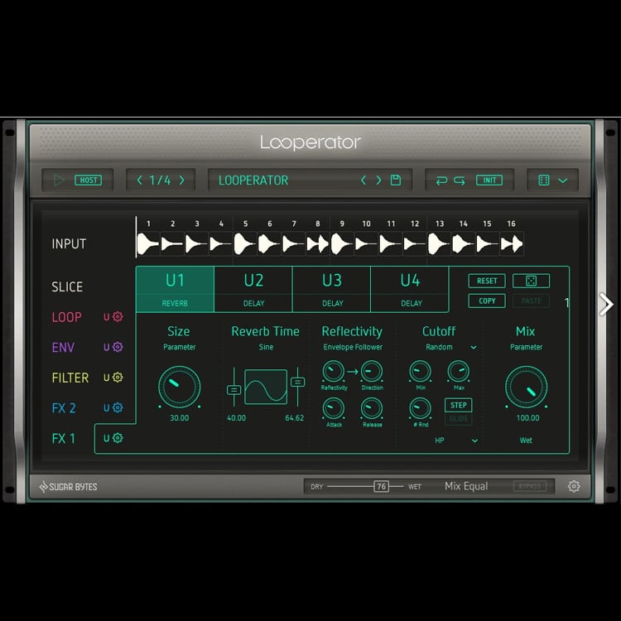
Task: Click the Release knob
Action: point(372,408)
